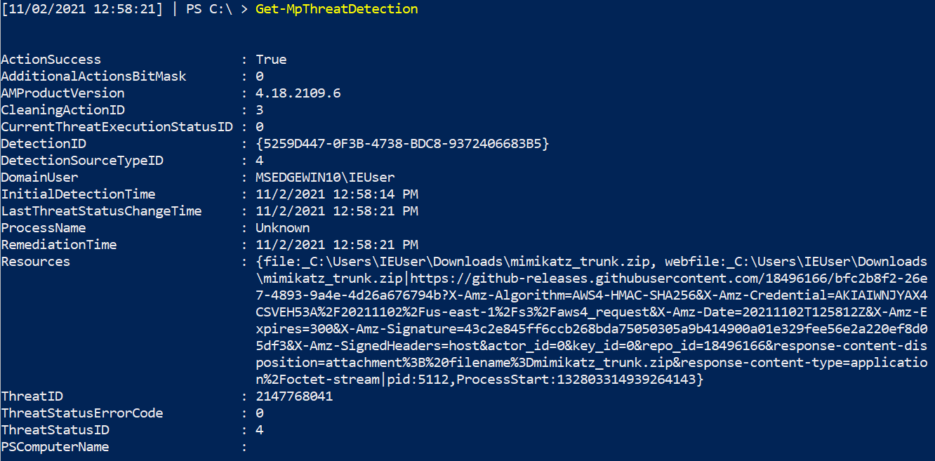This screenshot has width=935, height=461.
Task: Click the ThreatID value 2147768041
Action: 294,396
